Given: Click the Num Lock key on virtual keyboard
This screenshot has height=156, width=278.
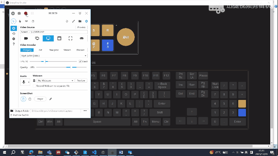Looking at the screenshot, I should coord(215,85).
